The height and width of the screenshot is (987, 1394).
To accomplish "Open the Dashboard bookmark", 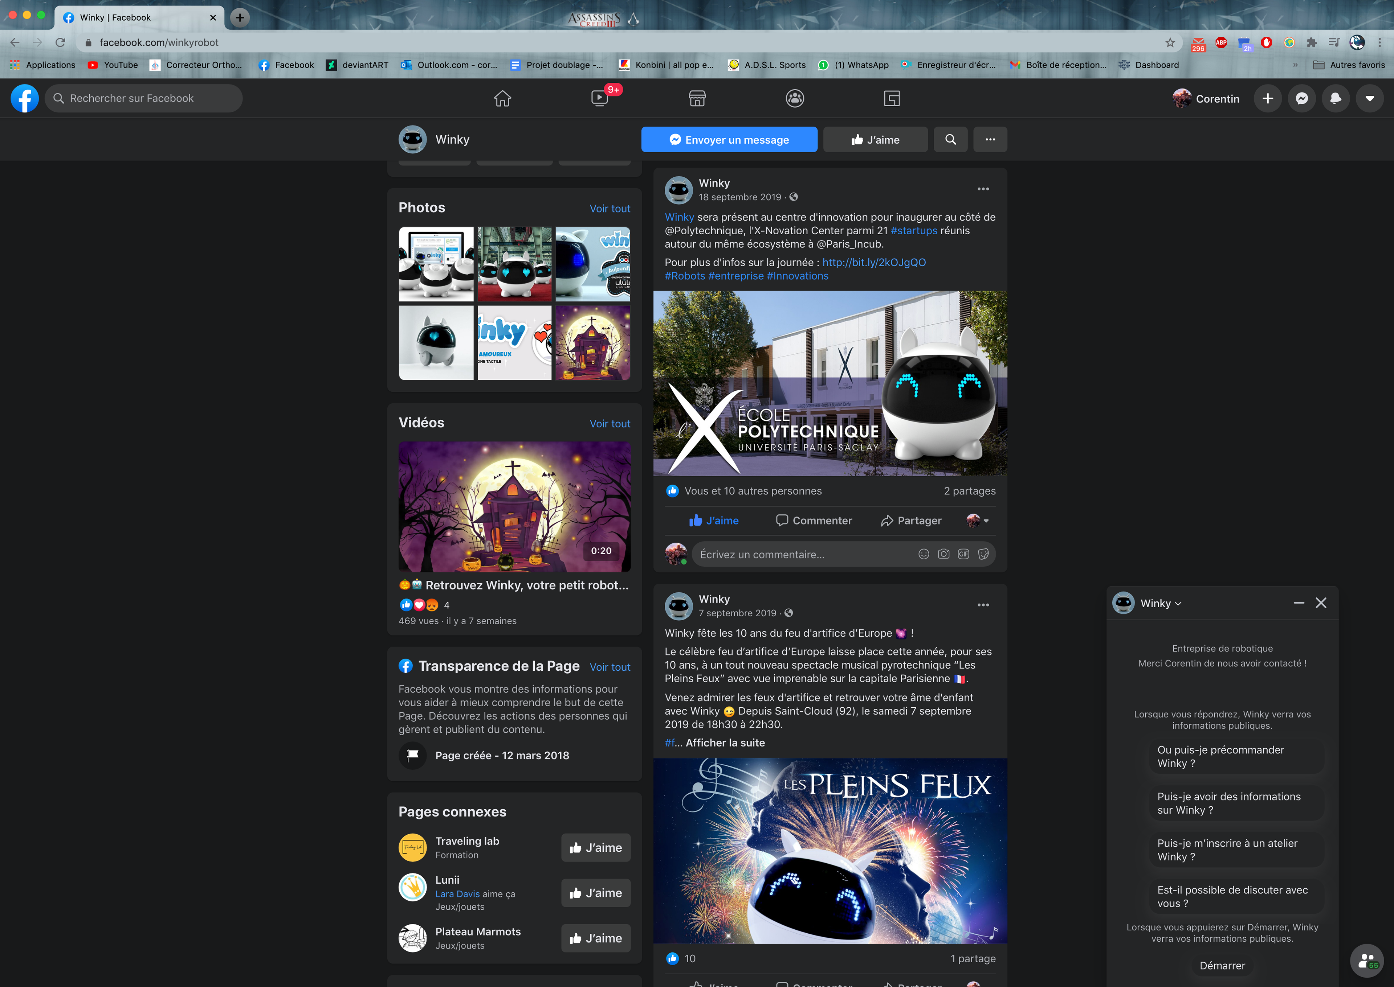I will coord(1148,65).
